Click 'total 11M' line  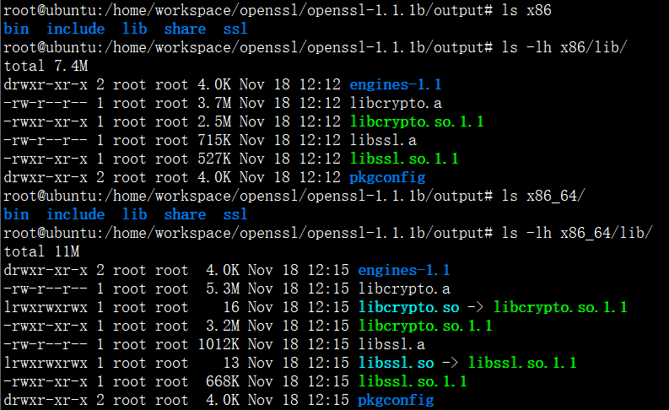coord(41,251)
